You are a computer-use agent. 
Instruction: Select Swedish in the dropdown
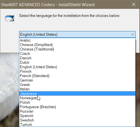[77, 120]
